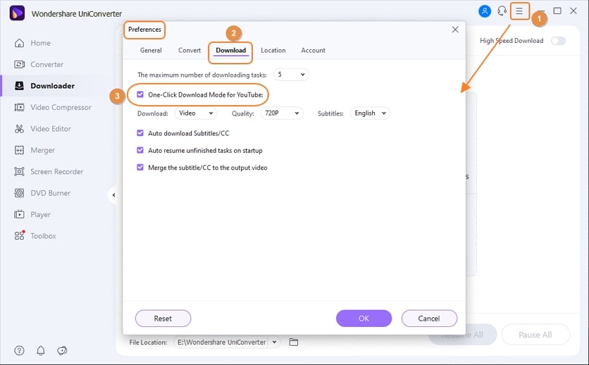
Task: Click the Merger sidebar icon
Action: 19,150
